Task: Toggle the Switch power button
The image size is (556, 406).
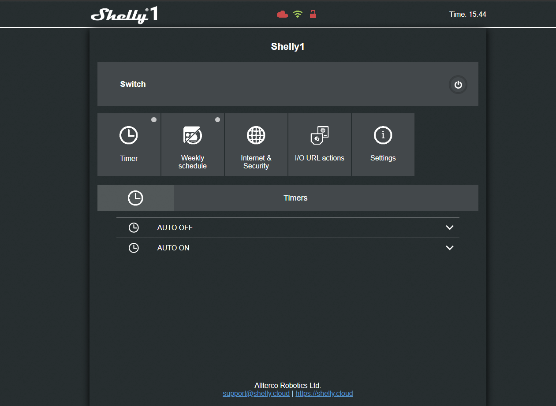Action: coord(458,85)
